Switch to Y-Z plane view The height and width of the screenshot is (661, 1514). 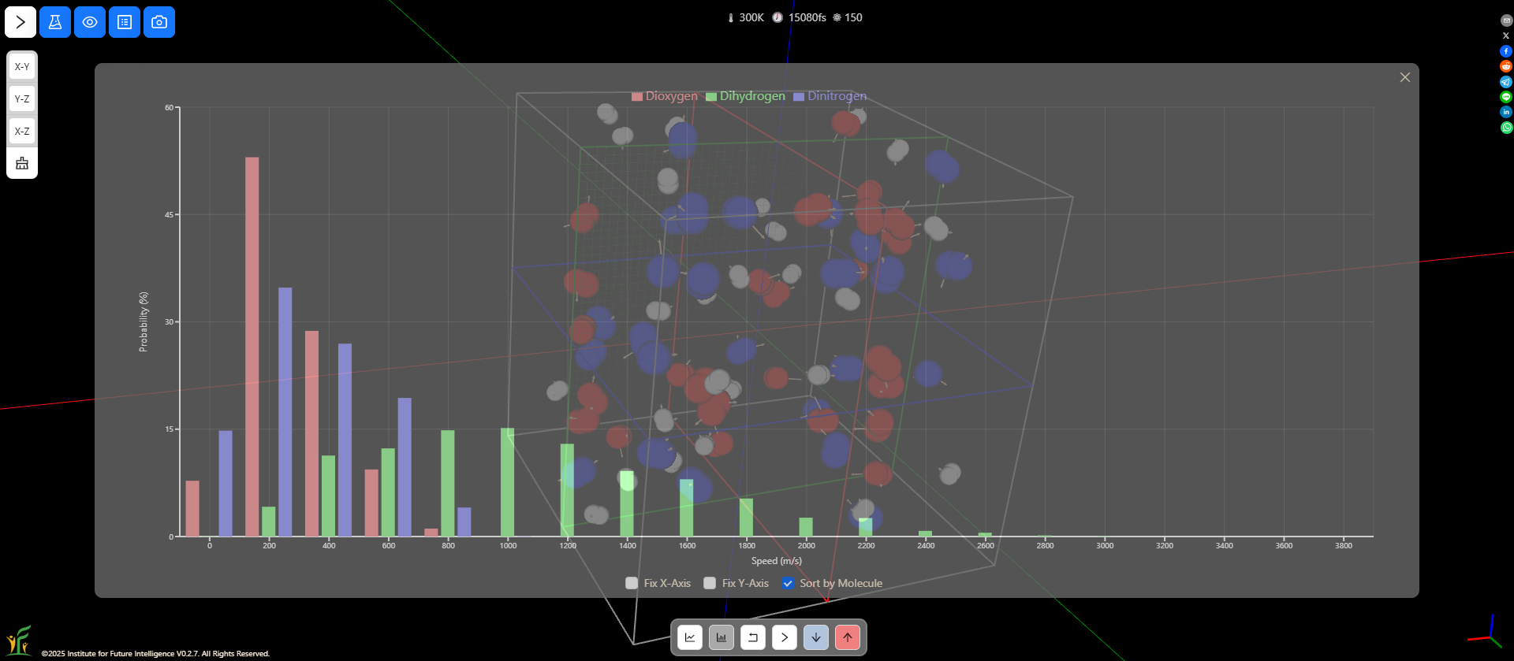22,99
